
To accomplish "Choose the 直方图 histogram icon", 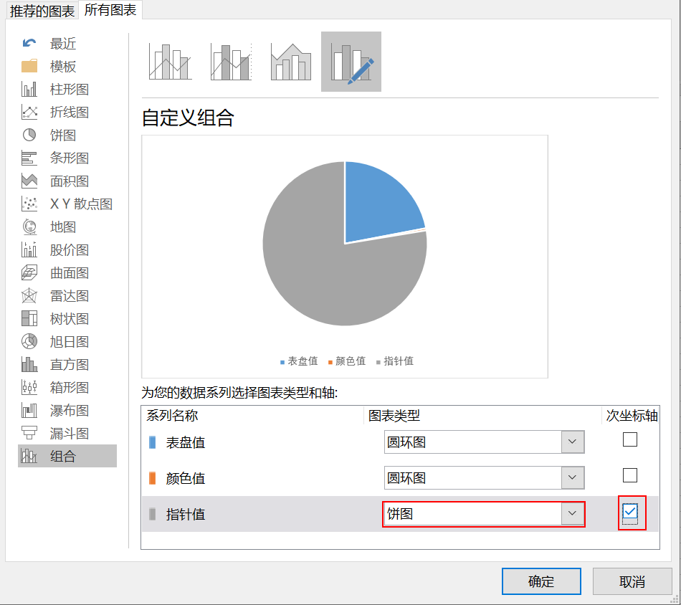I will click(x=29, y=364).
